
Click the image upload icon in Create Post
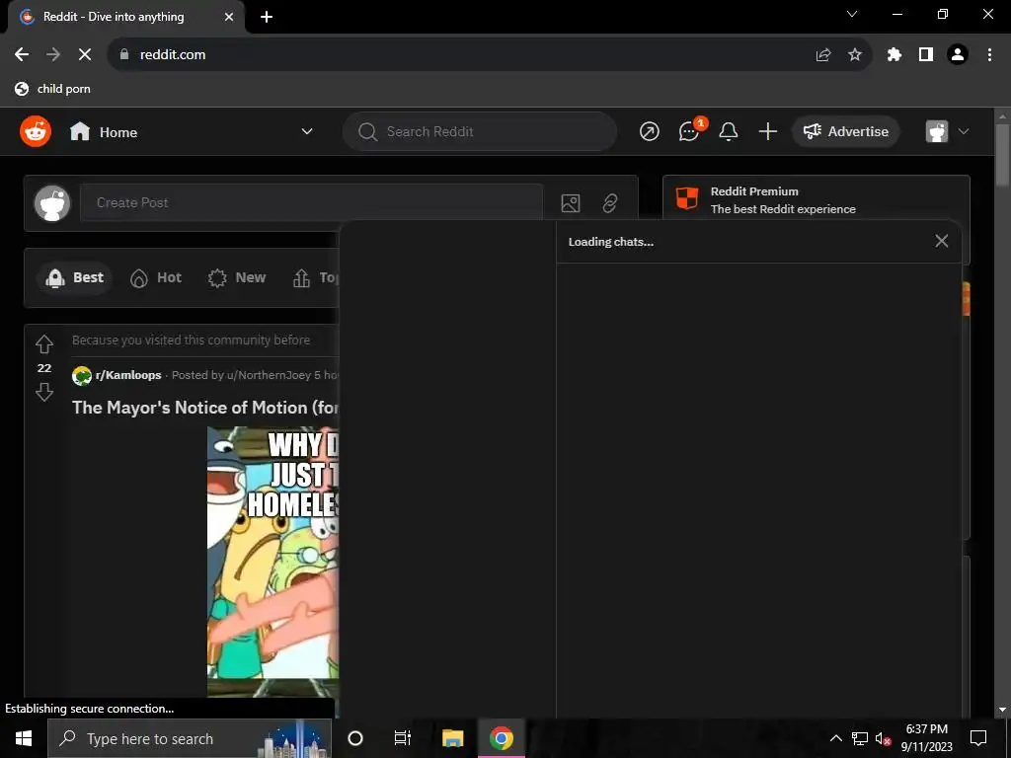570,203
